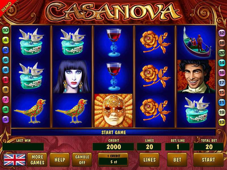The height and width of the screenshot is (170, 227).
Task: Open the More Games menu
Action: point(37,160)
